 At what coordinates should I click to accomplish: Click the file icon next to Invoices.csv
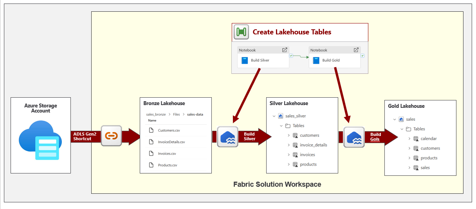[151, 154]
